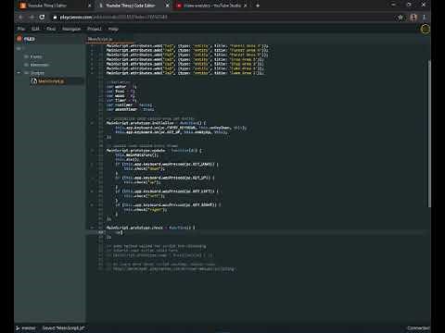Open the Edit menu
This screenshot has width=445, height=333.
click(35, 29)
